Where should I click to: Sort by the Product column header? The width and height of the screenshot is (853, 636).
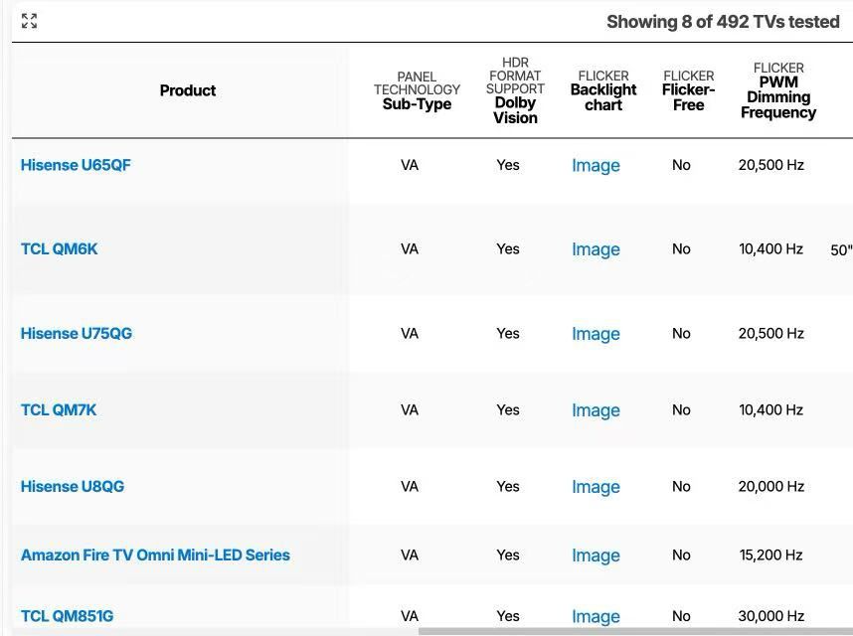coord(188,90)
